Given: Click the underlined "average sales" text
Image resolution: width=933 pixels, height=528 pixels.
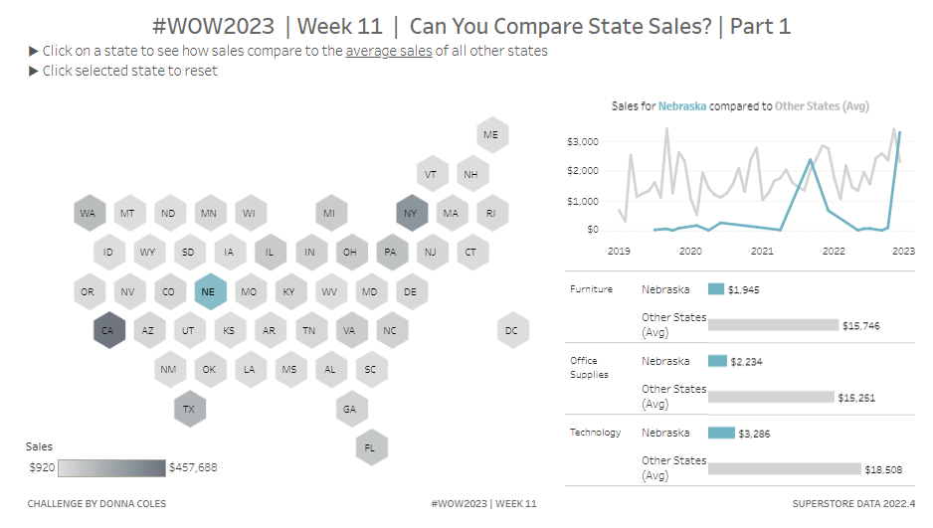Looking at the screenshot, I should (389, 51).
